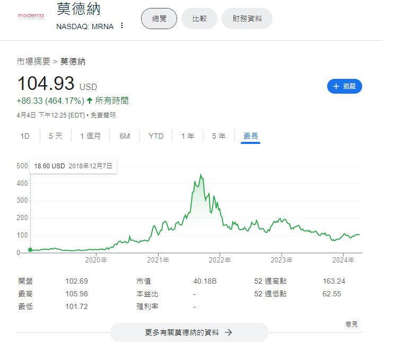Click the 52 週低點 value 62.55

click(332, 294)
